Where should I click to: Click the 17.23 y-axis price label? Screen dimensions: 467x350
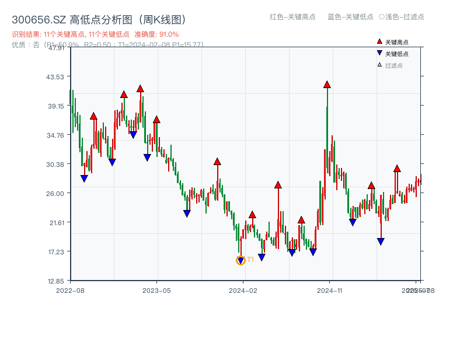pyautogui.click(x=56, y=252)
